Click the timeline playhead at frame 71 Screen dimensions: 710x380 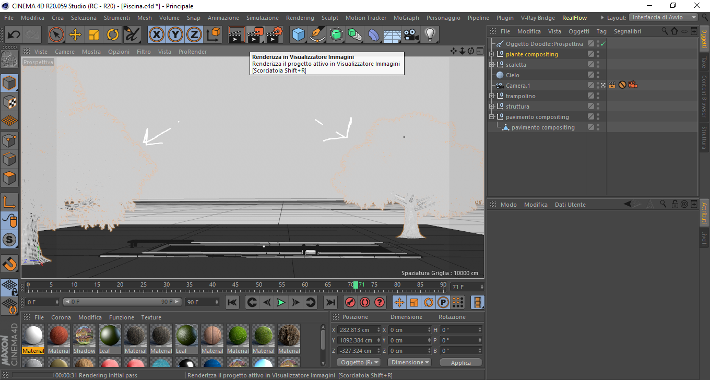click(x=356, y=285)
